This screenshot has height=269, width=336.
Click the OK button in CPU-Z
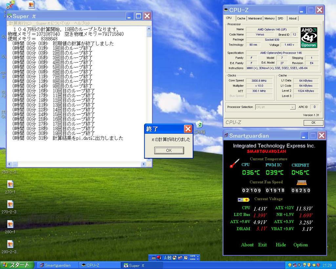tap(313, 122)
